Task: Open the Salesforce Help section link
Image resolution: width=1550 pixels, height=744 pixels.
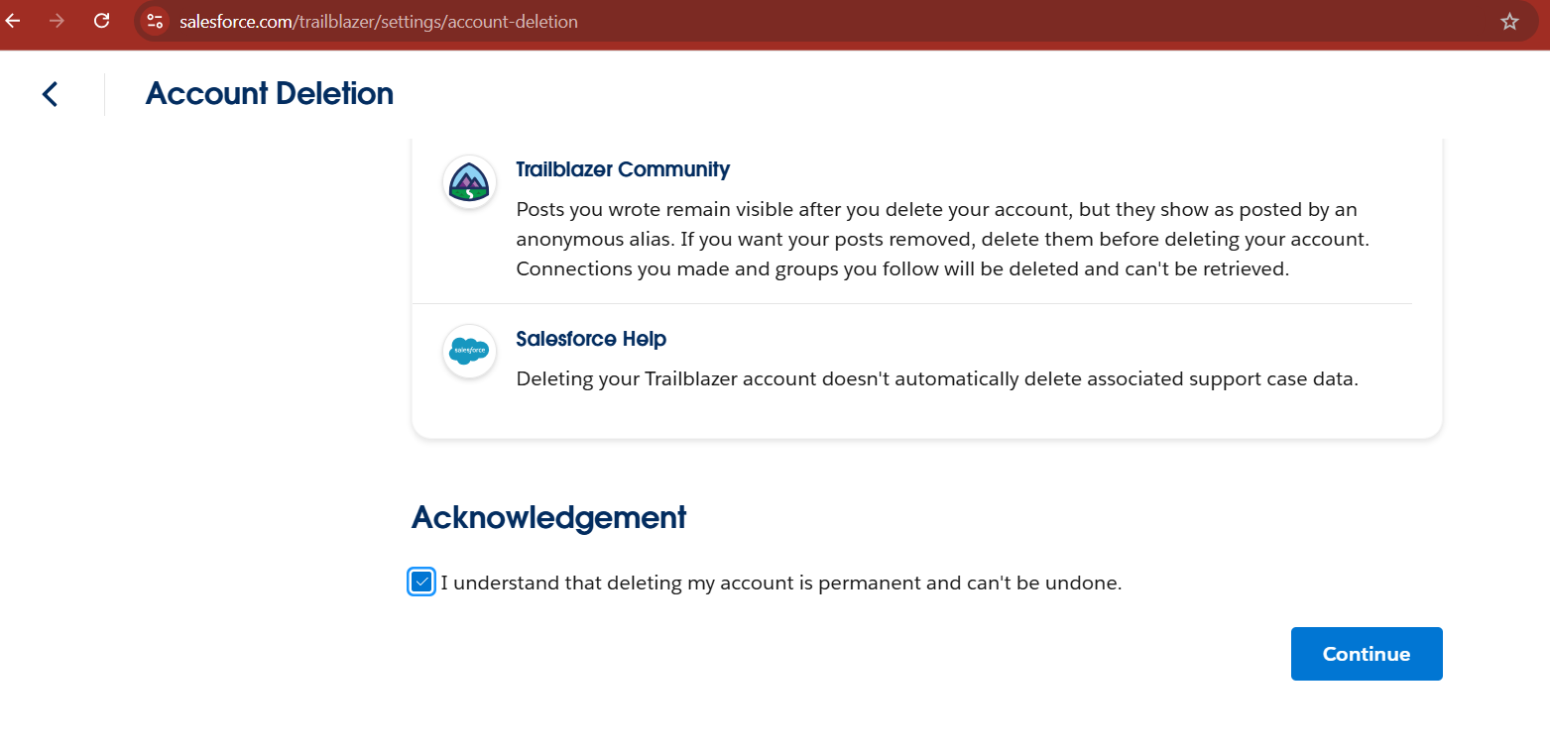Action: 590,339
